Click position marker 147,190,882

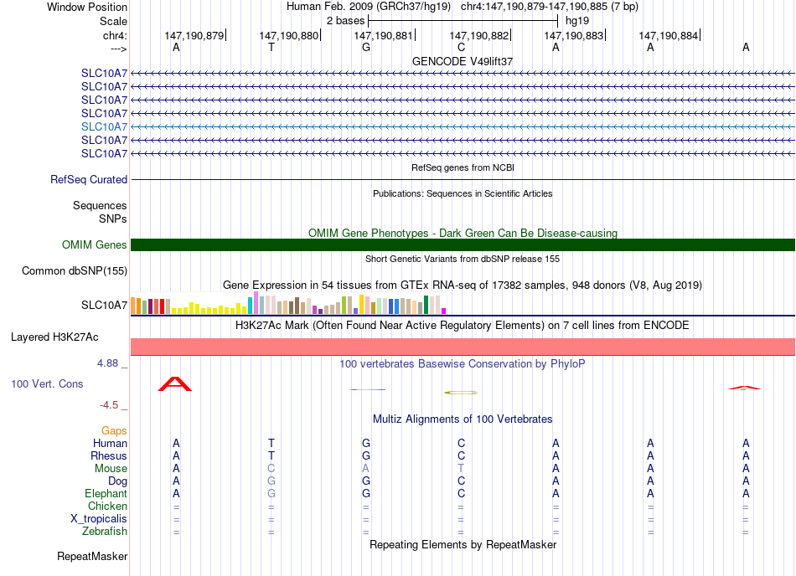coord(479,35)
